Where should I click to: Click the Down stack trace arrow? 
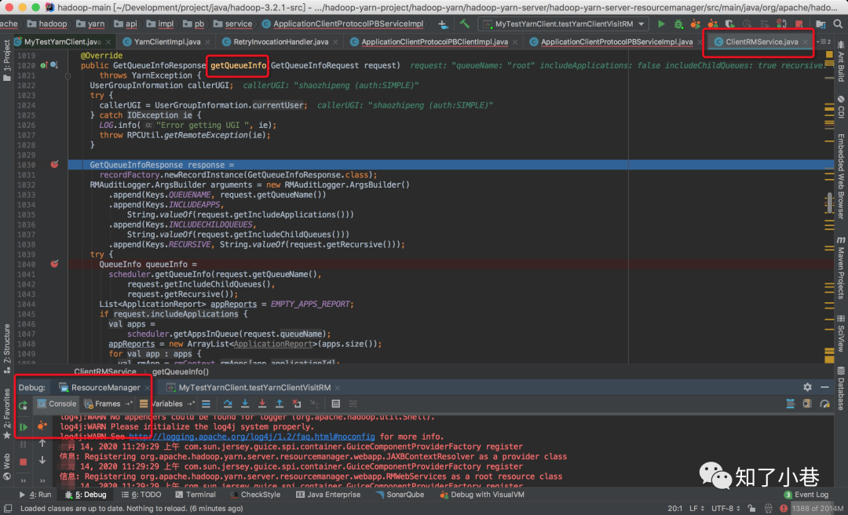tap(42, 460)
